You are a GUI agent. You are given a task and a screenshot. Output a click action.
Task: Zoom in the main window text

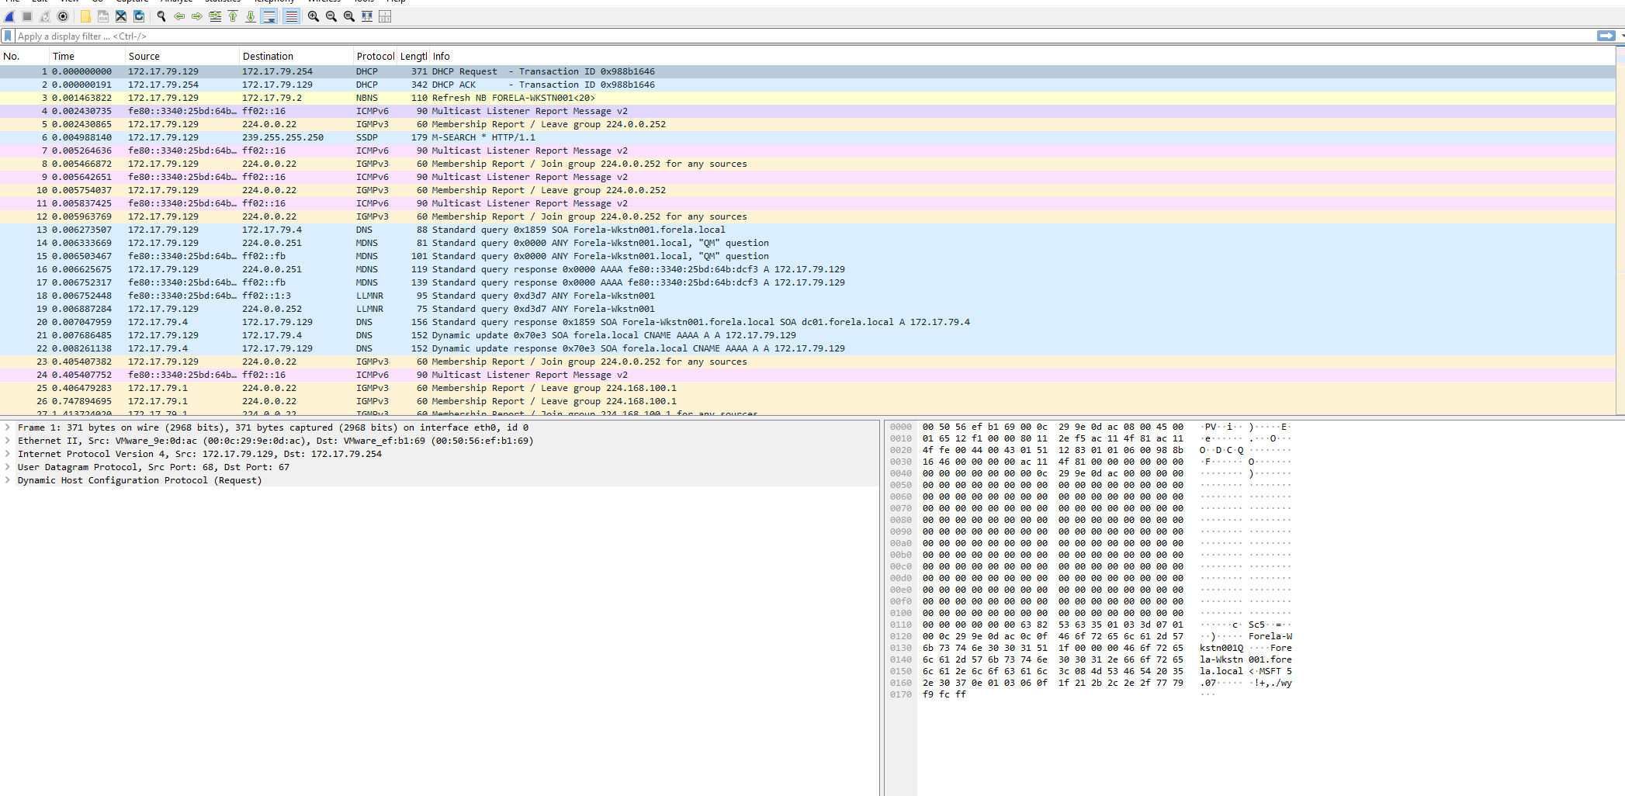pos(314,16)
